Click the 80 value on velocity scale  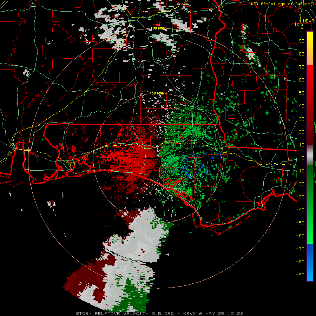tap(302, 54)
